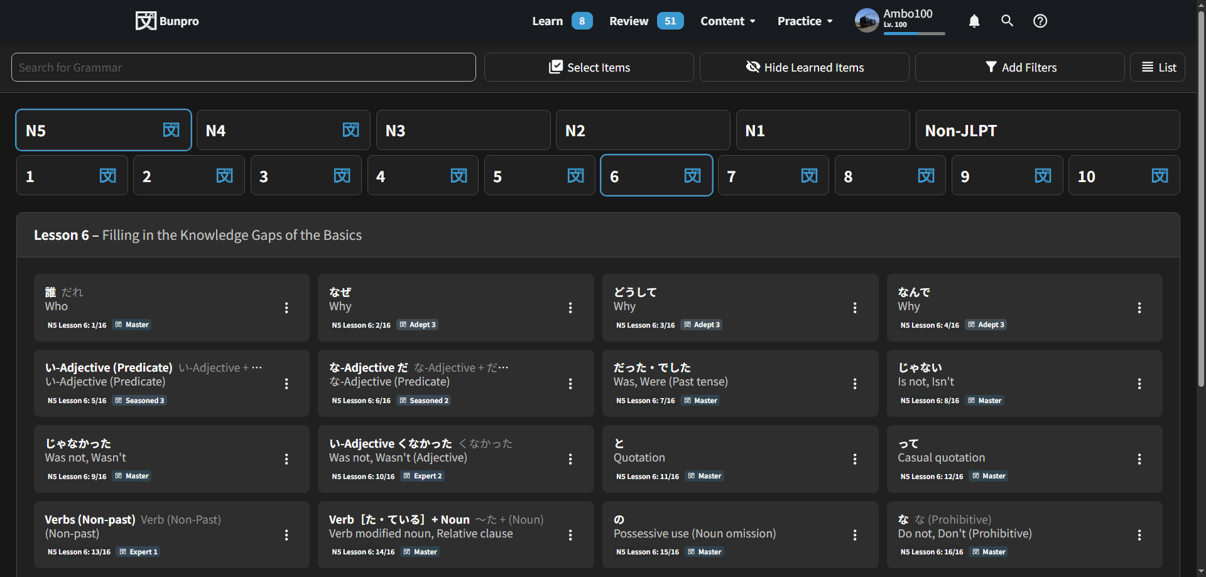The width and height of the screenshot is (1206, 577).
Task: Click the Search for Grammar field
Action: tap(243, 67)
